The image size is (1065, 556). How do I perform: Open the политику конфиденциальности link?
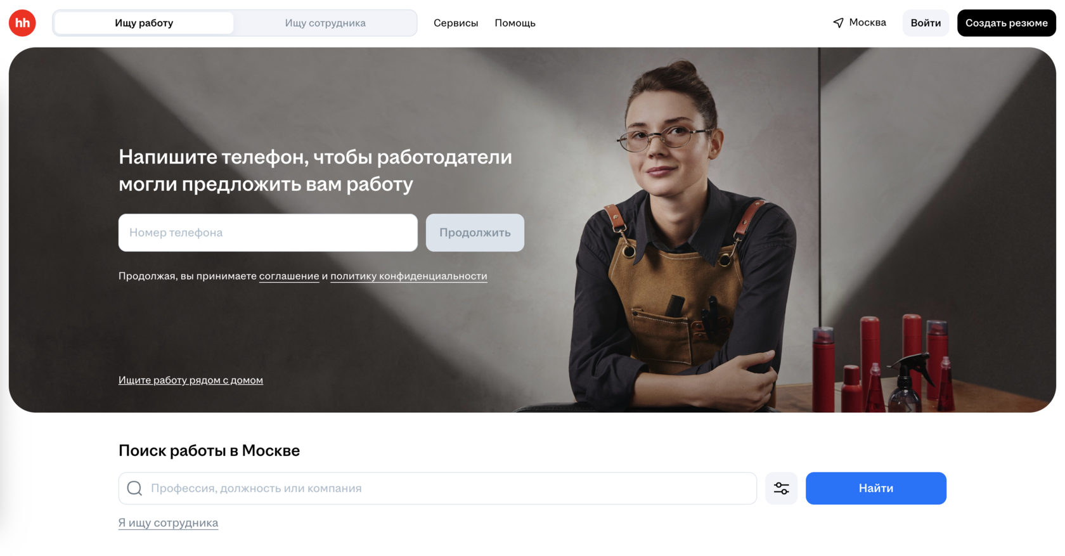(409, 276)
